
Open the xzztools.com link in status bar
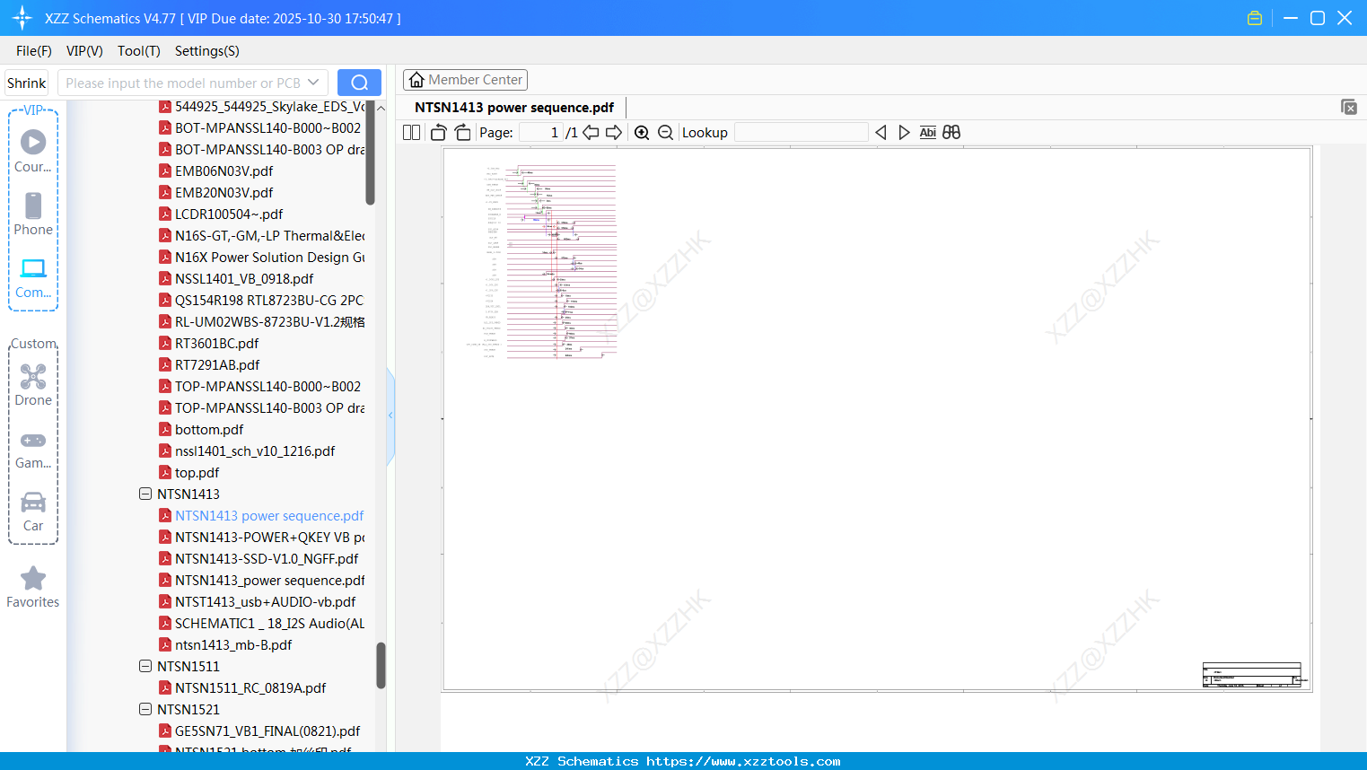tap(743, 761)
